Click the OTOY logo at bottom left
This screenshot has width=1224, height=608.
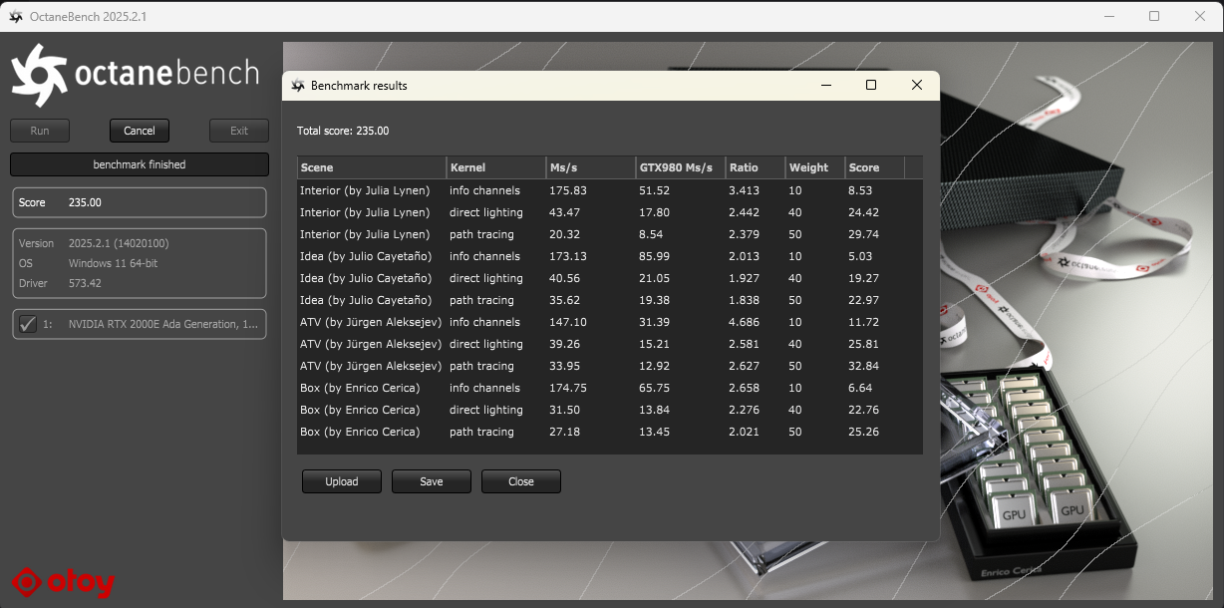(x=64, y=582)
